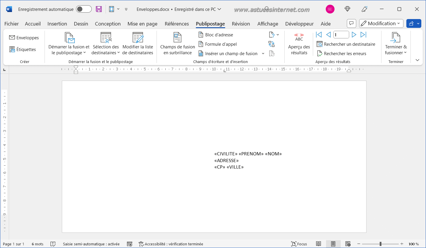This screenshot has height=248, width=426.
Task: Click the save diskette icon in title bar
Action: [x=99, y=9]
